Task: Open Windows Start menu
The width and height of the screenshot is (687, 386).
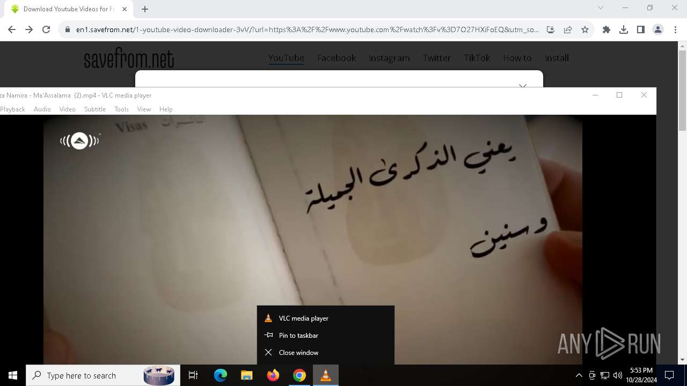Action: pyautogui.click(x=13, y=375)
